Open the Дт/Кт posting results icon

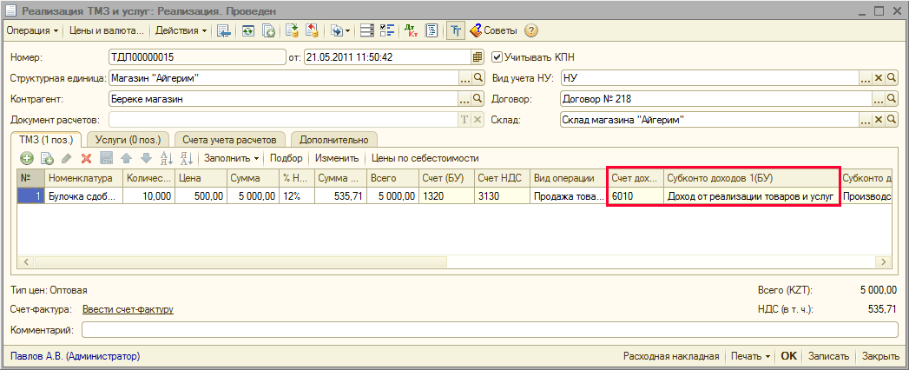[x=412, y=30]
